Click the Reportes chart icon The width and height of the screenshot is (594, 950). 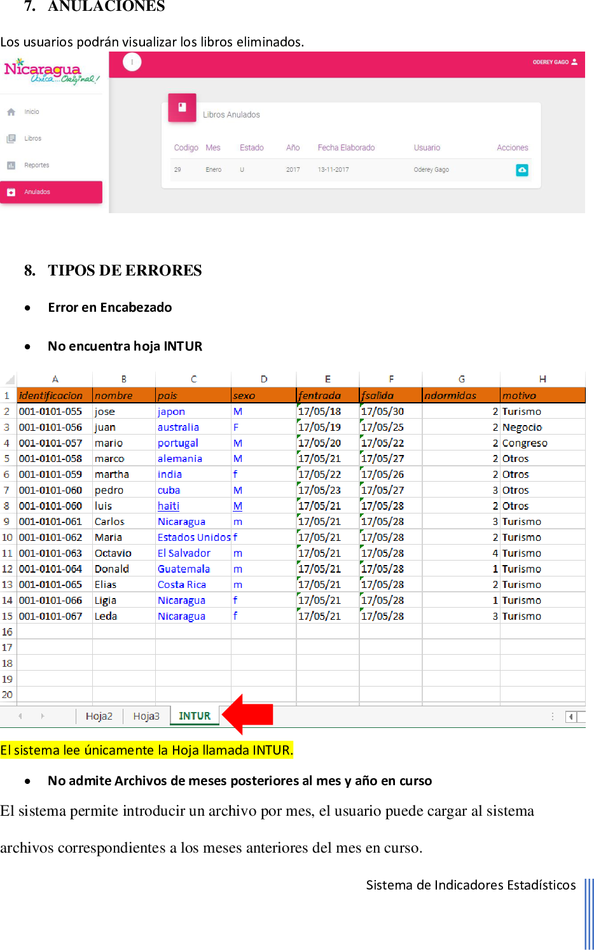(x=11, y=165)
